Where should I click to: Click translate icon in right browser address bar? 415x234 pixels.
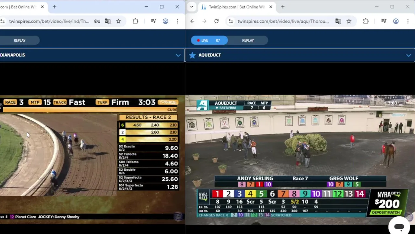pos(338,21)
